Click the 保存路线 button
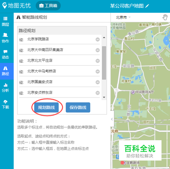Viewport: 170px width, 169px height. 78,107
